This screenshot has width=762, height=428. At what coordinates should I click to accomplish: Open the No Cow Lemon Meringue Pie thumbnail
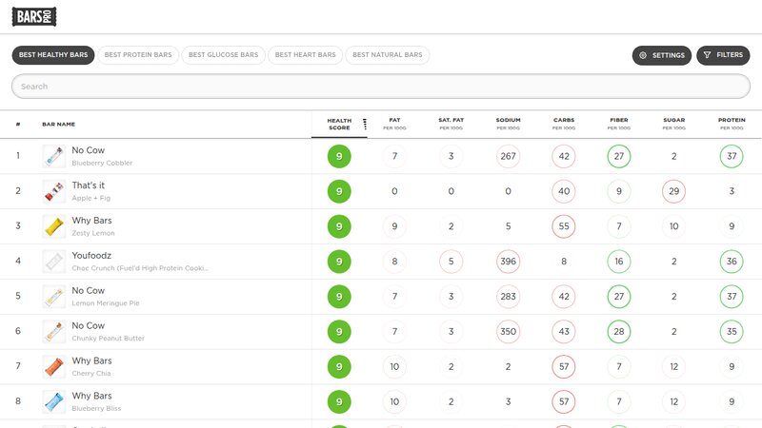[54, 297]
